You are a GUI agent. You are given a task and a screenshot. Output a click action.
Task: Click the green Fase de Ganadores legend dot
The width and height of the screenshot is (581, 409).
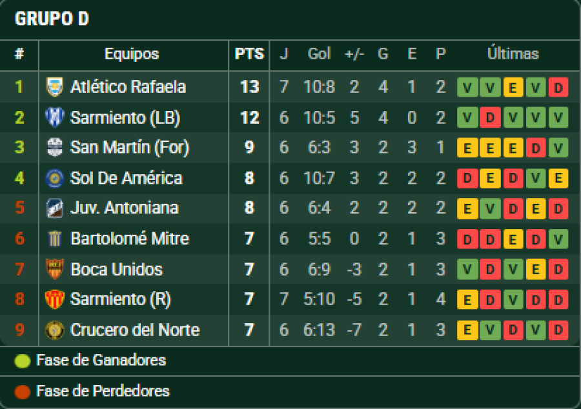[23, 361]
